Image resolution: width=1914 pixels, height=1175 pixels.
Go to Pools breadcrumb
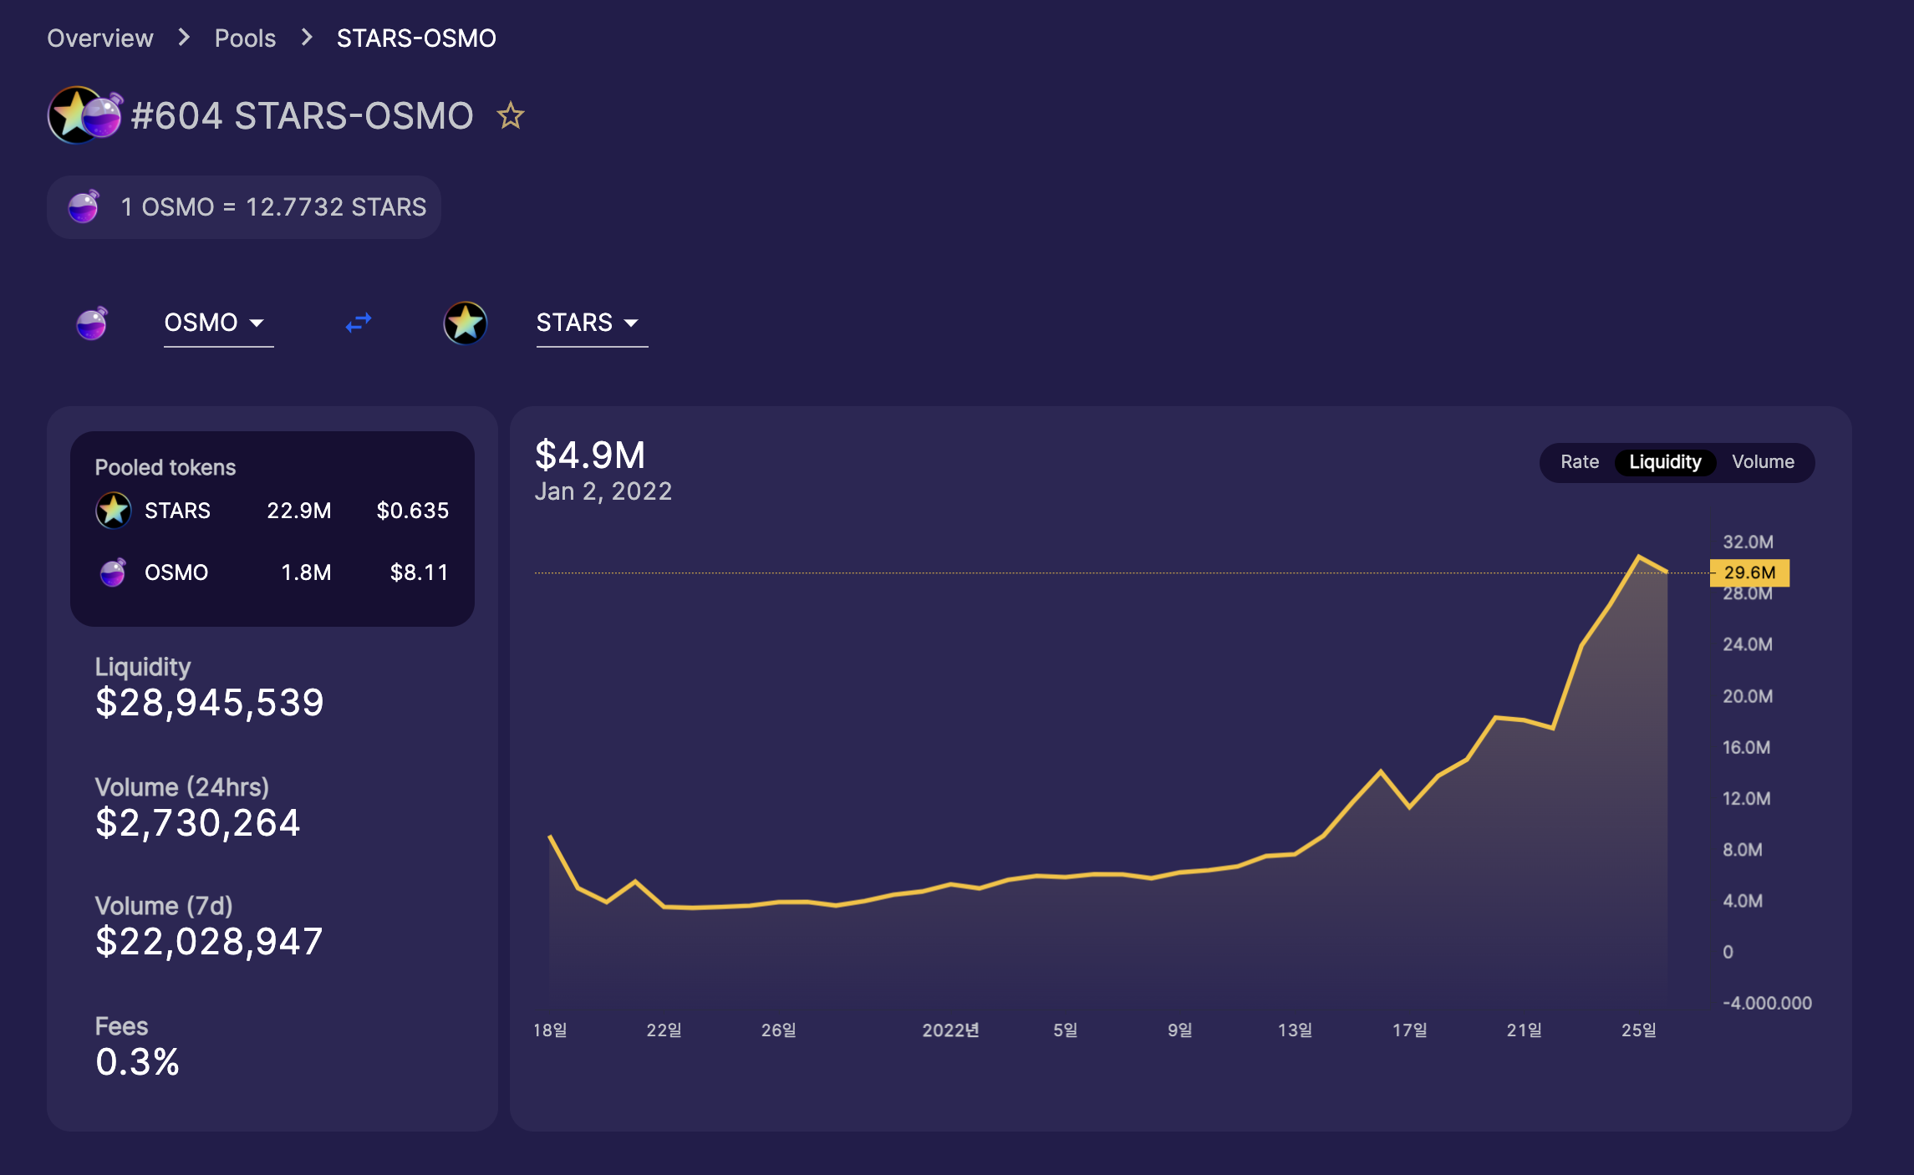[245, 38]
